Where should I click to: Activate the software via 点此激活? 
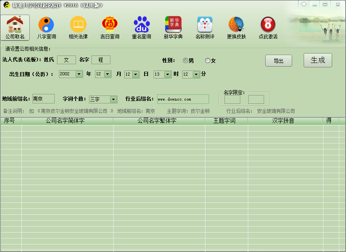click(x=268, y=27)
